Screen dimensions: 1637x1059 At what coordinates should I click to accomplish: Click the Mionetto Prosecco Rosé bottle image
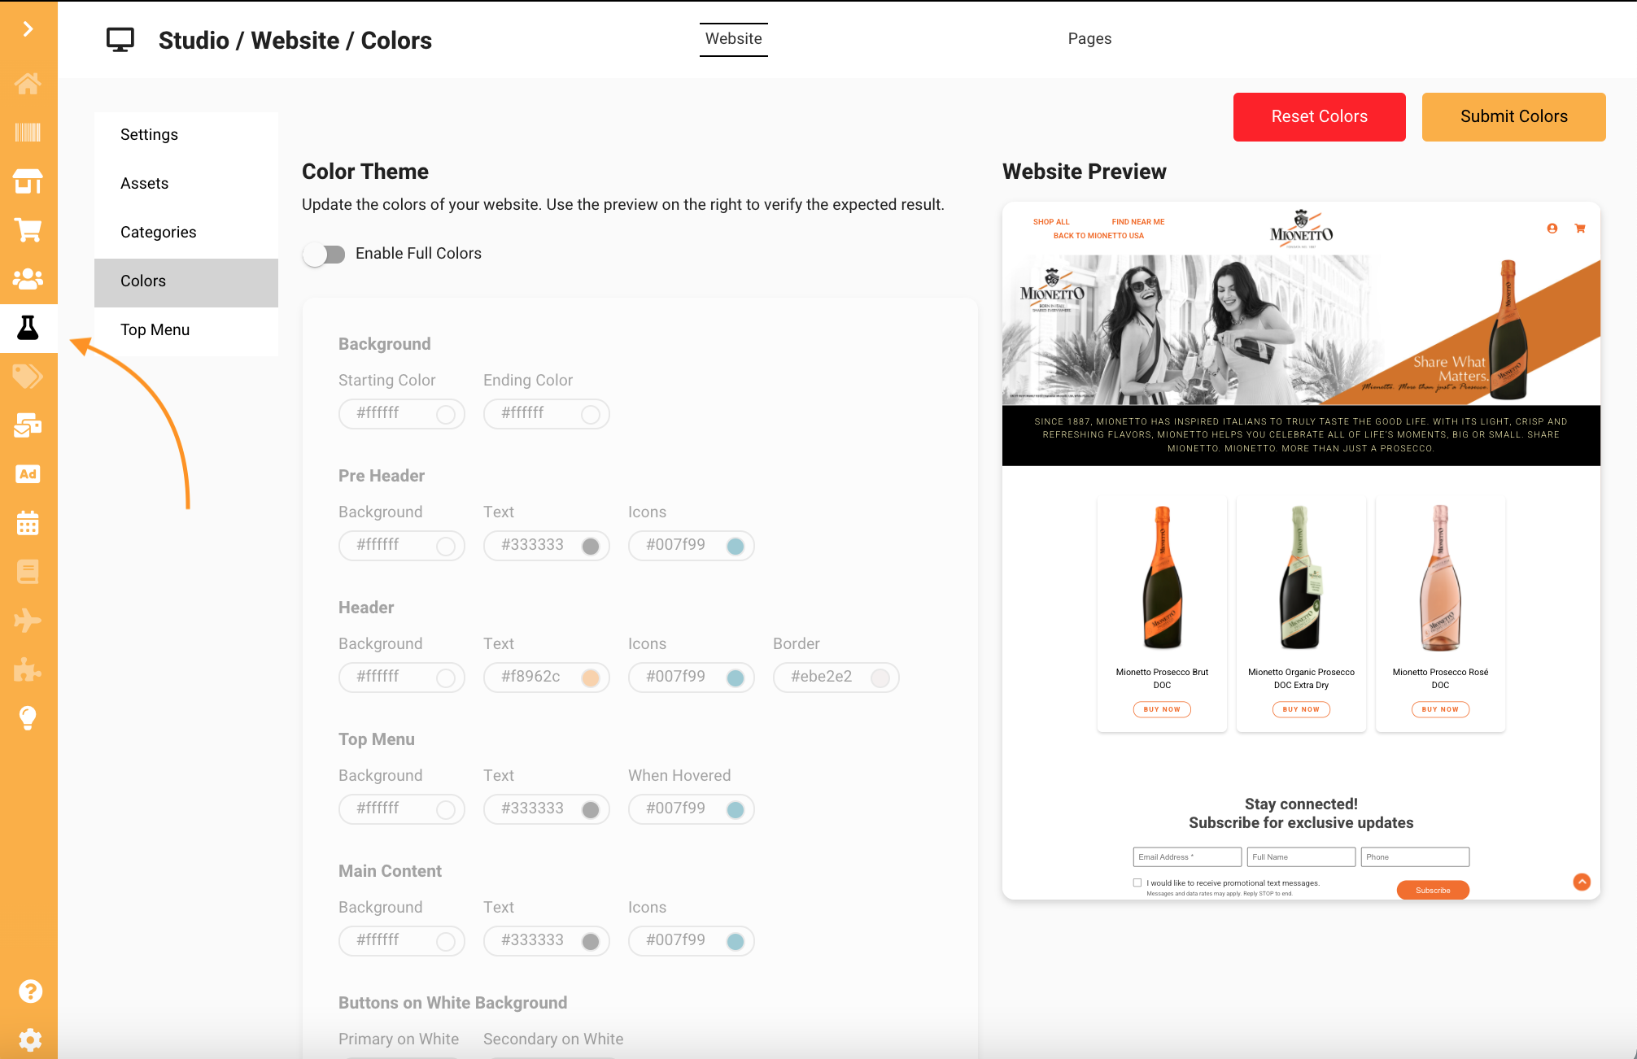click(x=1440, y=577)
